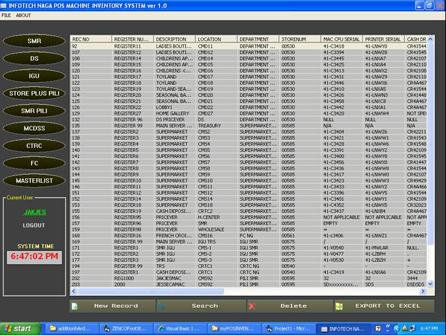Open the ABOUT menu
The width and height of the screenshot is (446, 335).
point(23,15)
